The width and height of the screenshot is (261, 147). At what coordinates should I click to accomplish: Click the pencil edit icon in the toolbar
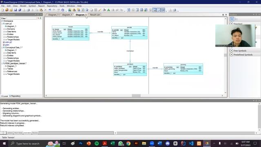point(100,10)
